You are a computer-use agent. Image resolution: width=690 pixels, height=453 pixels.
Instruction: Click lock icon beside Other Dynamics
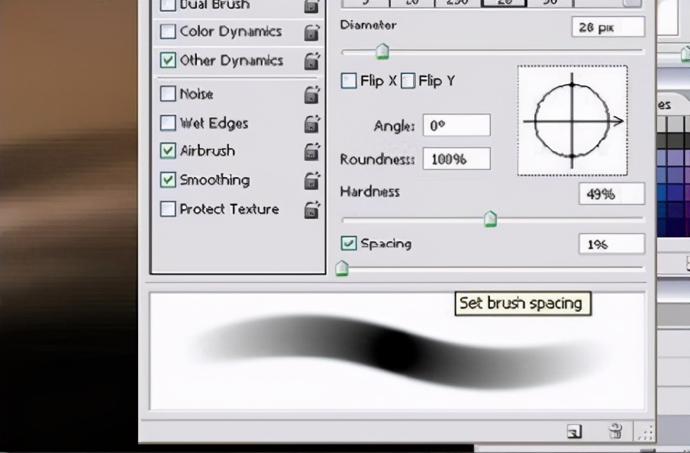point(311,61)
